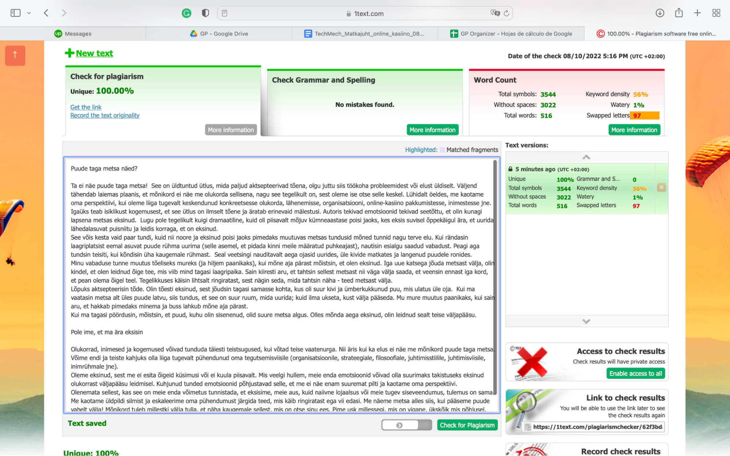The width and height of the screenshot is (730, 456).
Task: Click the red X access results image
Action: (531, 362)
